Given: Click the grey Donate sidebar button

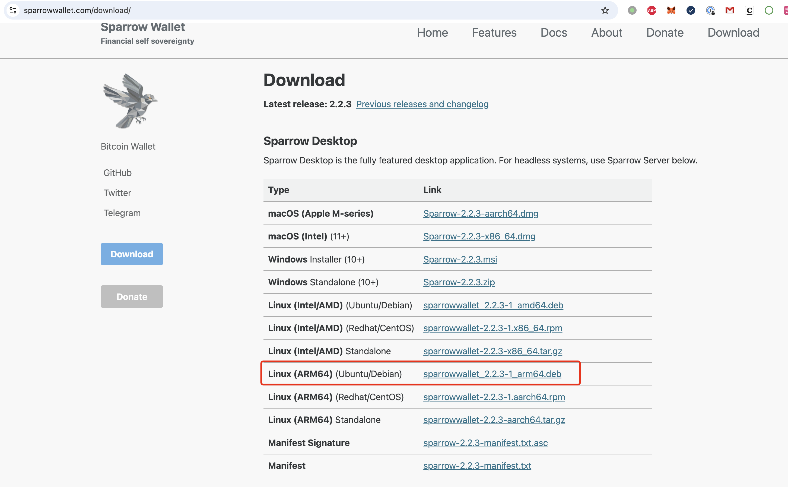Looking at the screenshot, I should tap(132, 297).
